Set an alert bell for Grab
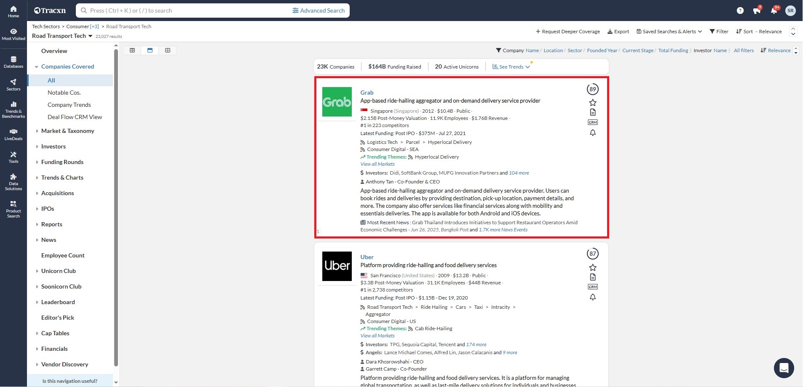The height and width of the screenshot is (387, 803). [x=592, y=133]
